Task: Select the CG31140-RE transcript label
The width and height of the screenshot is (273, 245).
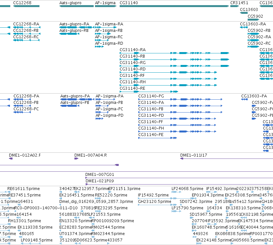Action: click(132, 88)
